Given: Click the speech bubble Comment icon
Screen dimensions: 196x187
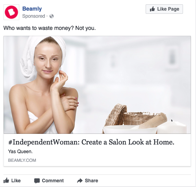Looking at the screenshot, I should (x=37, y=181).
